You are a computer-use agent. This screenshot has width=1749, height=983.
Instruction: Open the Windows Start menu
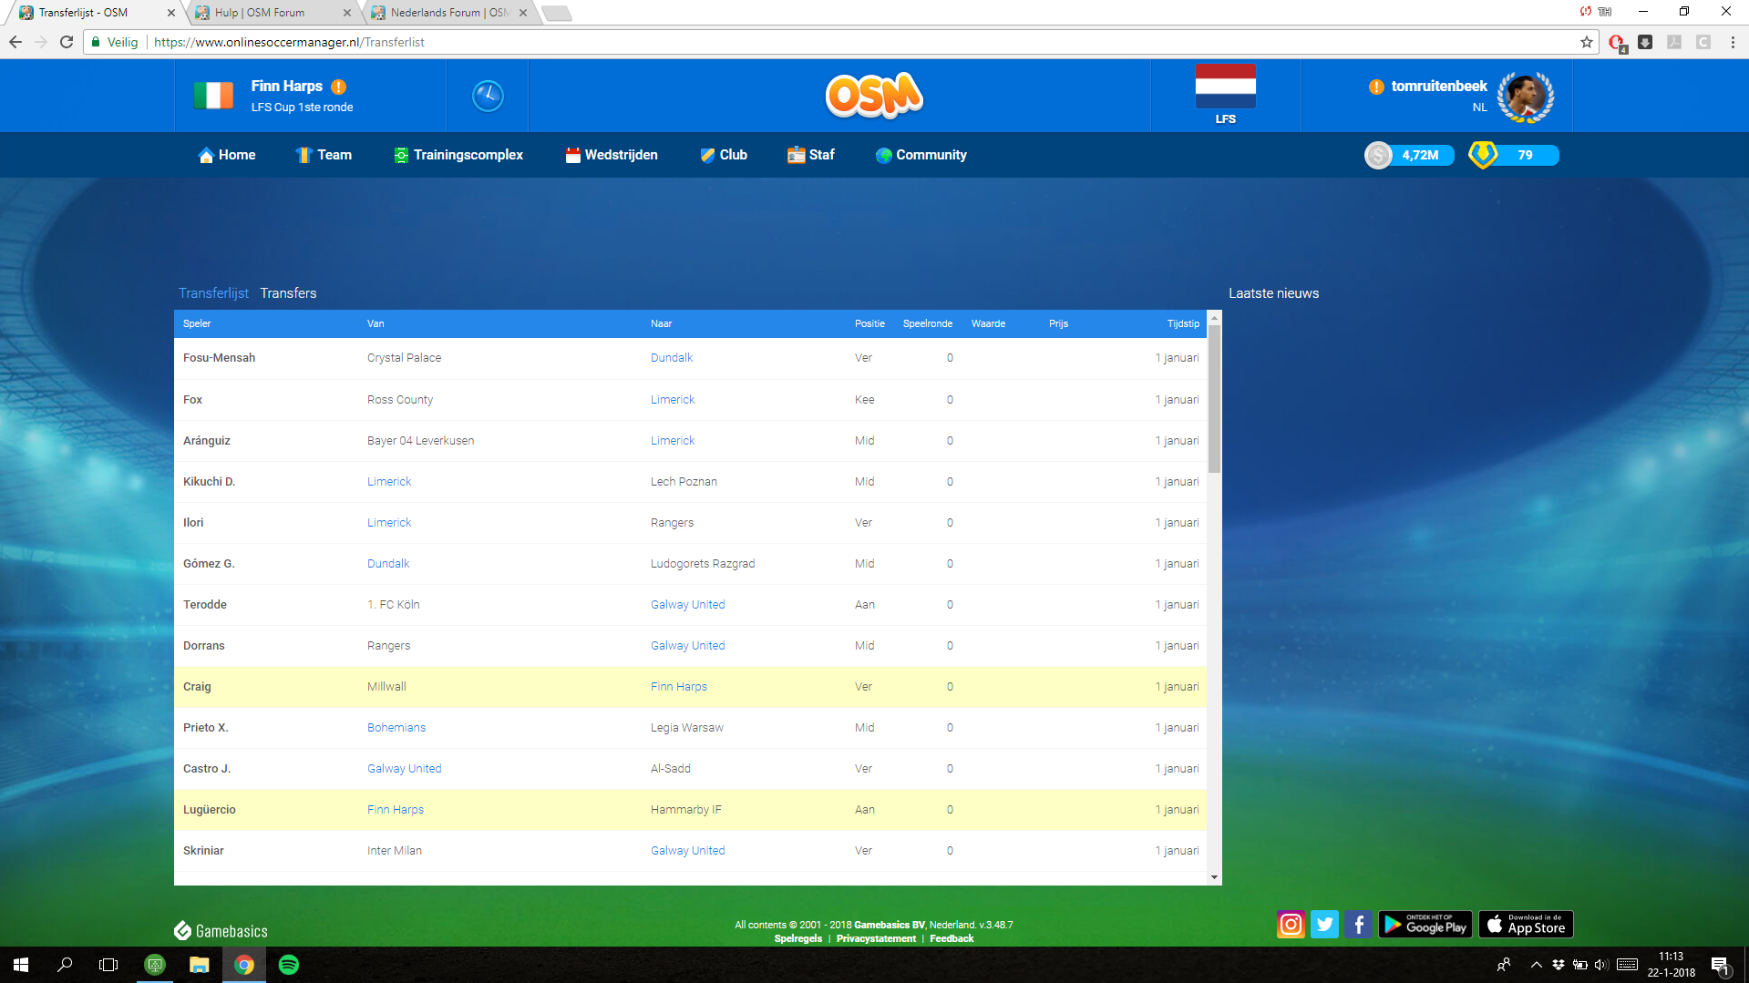pyautogui.click(x=21, y=965)
